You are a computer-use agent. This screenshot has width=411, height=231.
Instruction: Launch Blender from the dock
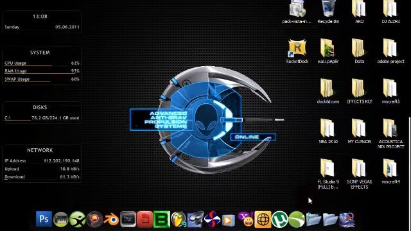tap(111, 219)
